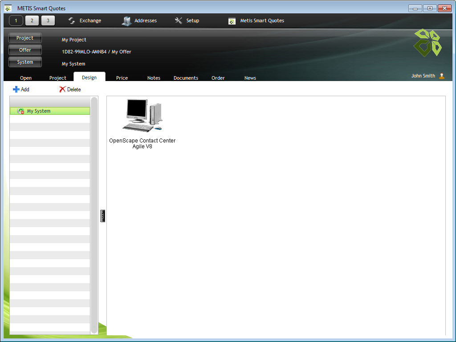Switch to view number 2

(x=32, y=20)
